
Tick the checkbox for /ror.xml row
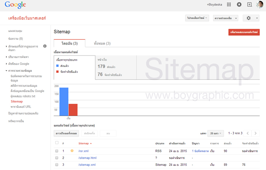click(x=57, y=151)
